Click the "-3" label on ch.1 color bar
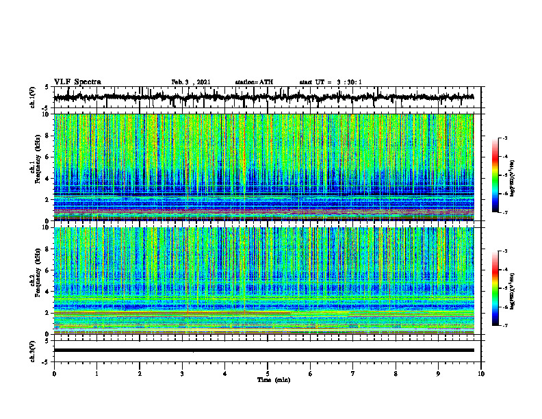 pyautogui.click(x=504, y=138)
